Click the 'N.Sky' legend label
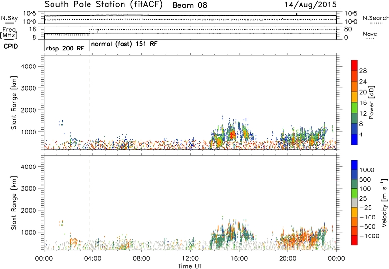Screen dimensions: 389x269 9,18
